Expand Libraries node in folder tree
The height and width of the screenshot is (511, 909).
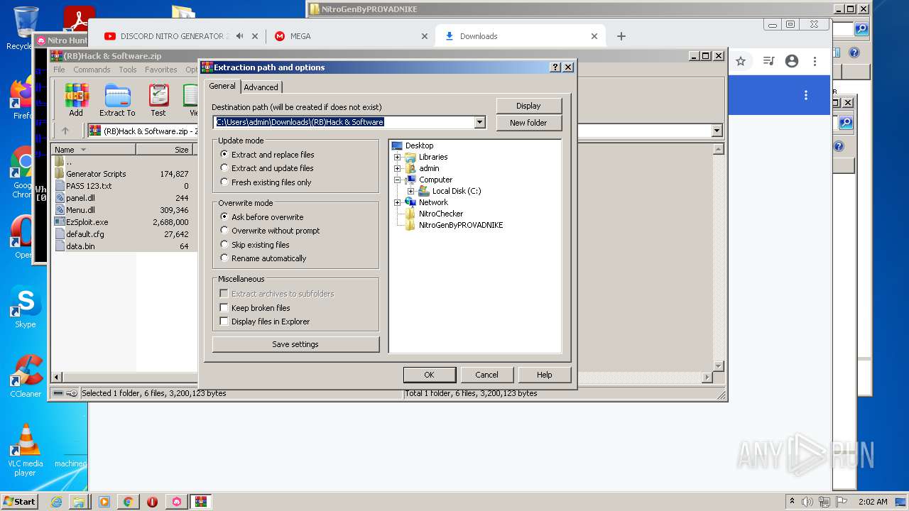click(x=398, y=157)
